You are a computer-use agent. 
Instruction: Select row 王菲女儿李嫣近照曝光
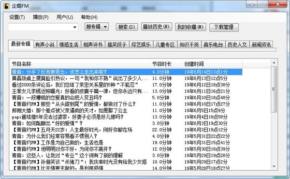[127, 91]
